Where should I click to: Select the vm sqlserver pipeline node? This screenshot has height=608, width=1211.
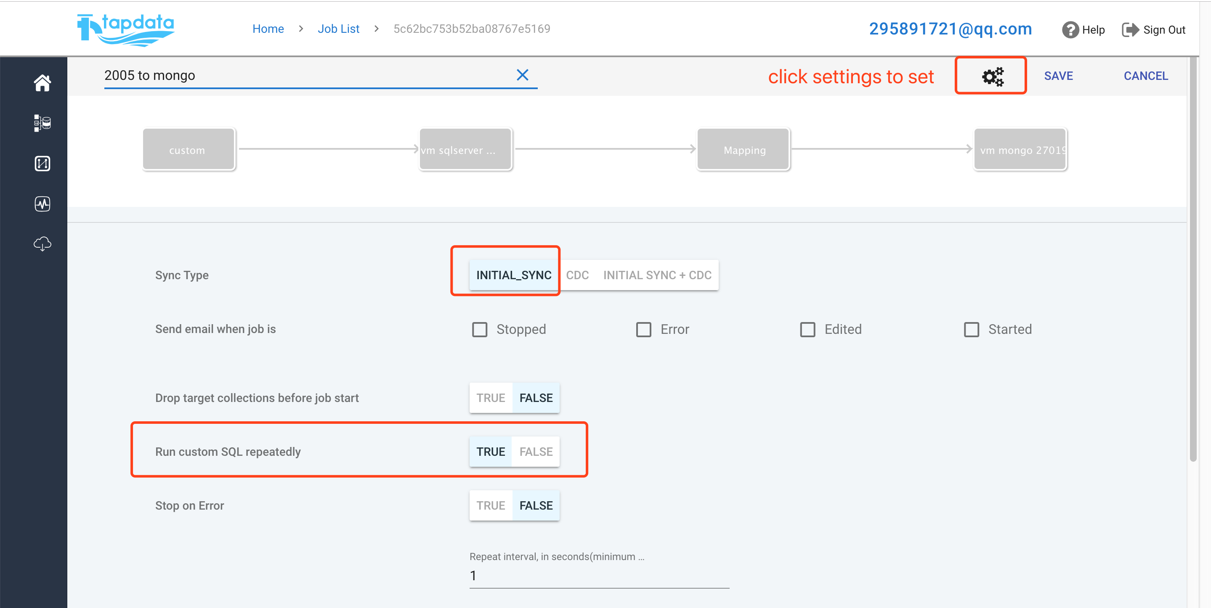click(465, 150)
